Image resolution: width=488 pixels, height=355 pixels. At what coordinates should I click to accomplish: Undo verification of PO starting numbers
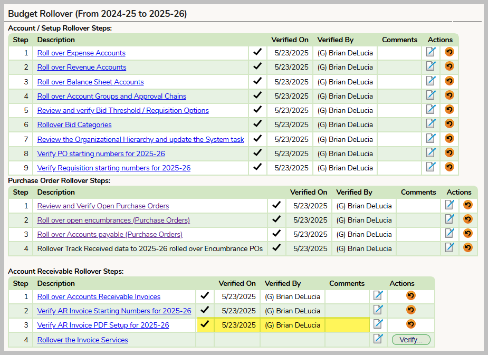pyautogui.click(x=449, y=153)
